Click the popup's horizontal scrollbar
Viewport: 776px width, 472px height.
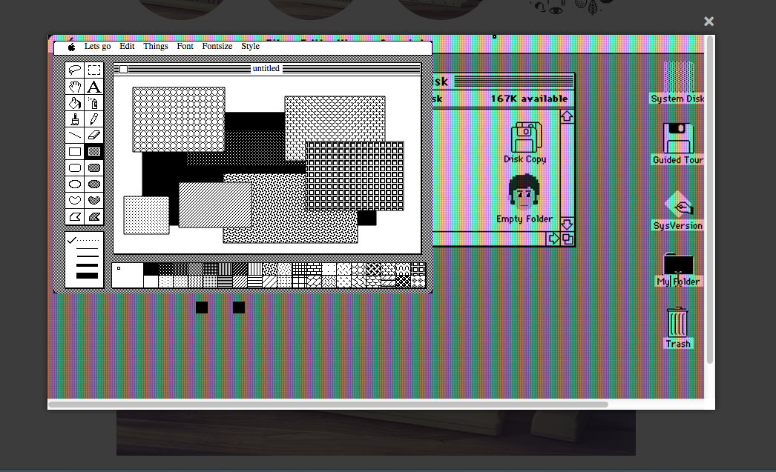[328, 405]
